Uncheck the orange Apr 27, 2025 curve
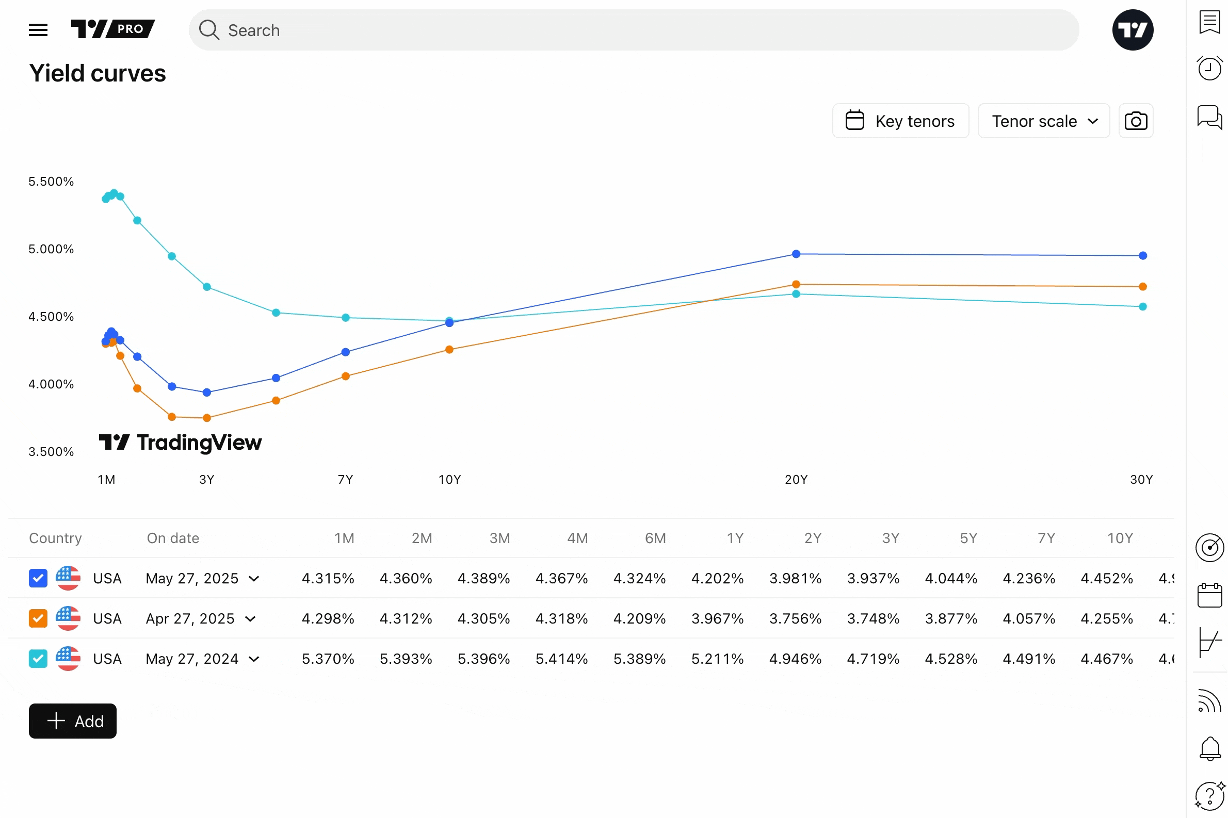Viewport: 1228px width, 818px height. point(38,618)
